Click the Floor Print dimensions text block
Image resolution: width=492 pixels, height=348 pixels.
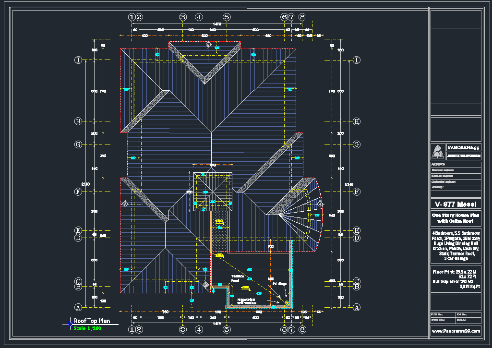point(456,279)
